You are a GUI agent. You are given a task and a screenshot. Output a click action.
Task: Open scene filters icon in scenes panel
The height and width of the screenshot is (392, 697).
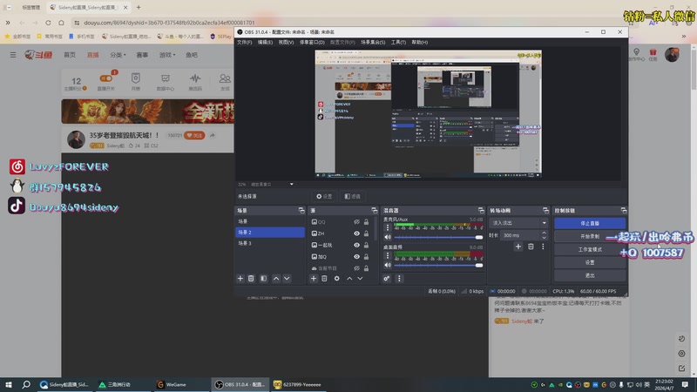tap(264, 278)
